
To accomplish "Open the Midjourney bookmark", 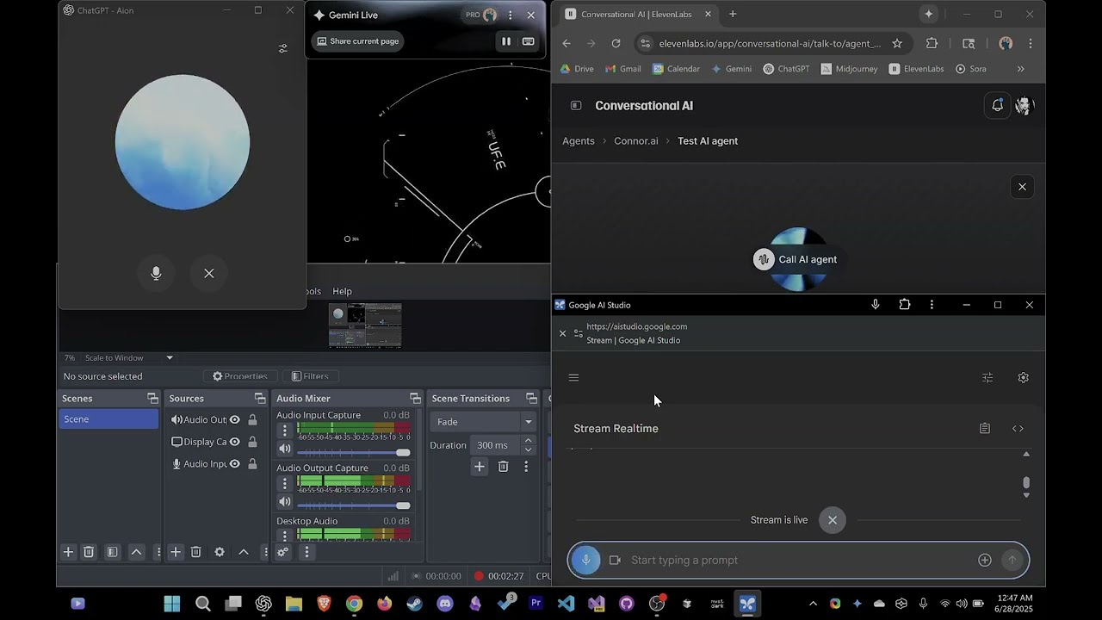I will click(x=849, y=69).
